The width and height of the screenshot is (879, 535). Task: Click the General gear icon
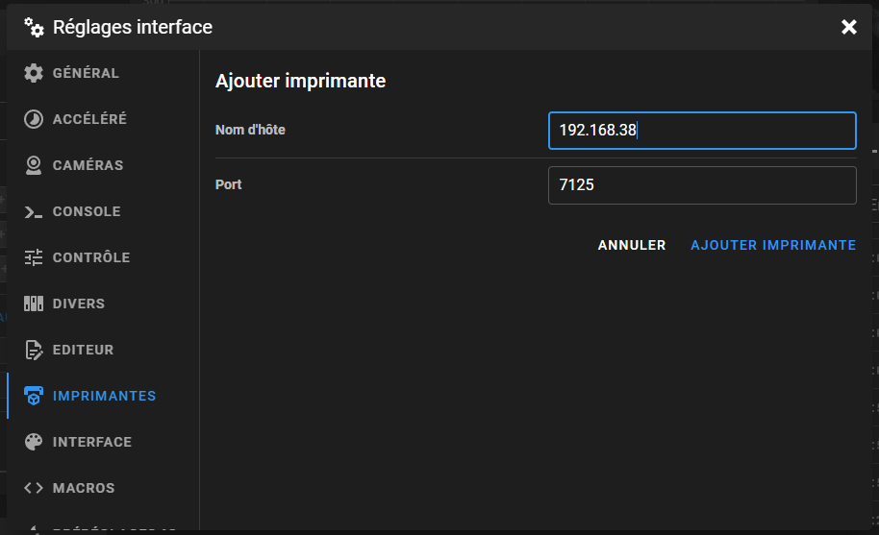click(34, 73)
